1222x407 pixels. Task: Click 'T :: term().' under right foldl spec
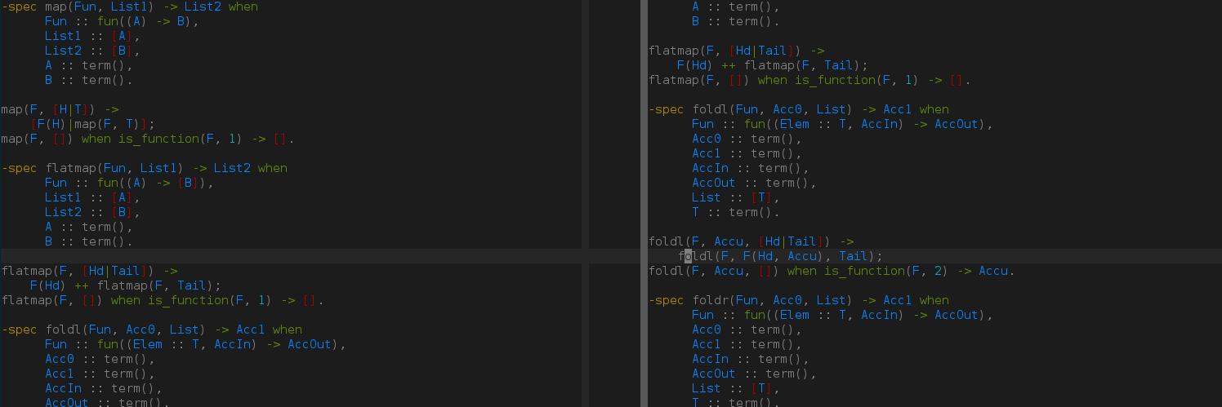coord(736,212)
